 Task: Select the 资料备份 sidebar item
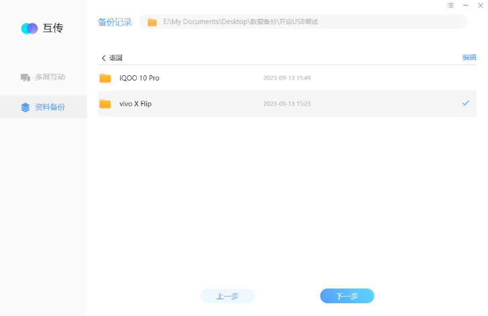pyautogui.click(x=44, y=107)
